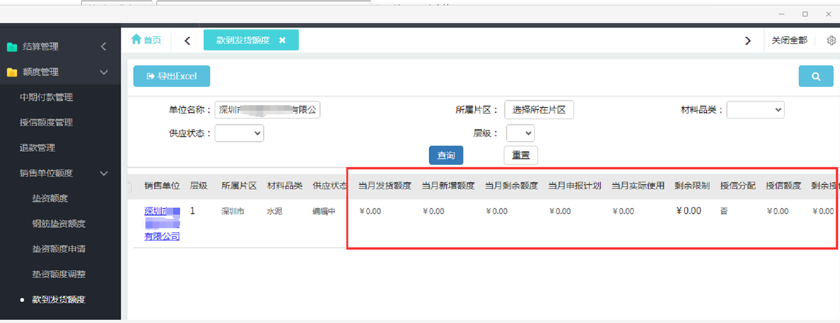This screenshot has width=840, height=323.
Task: Click the 单位名称 input field
Action: click(267, 110)
